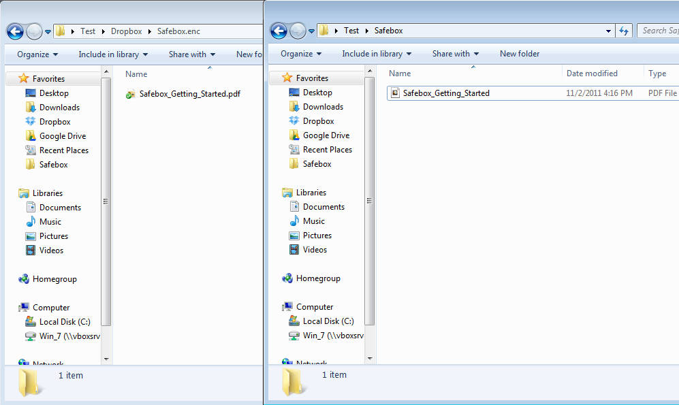Select Safebox_Getting_Started.pdf in left window
The image size is (679, 405).
pos(183,94)
